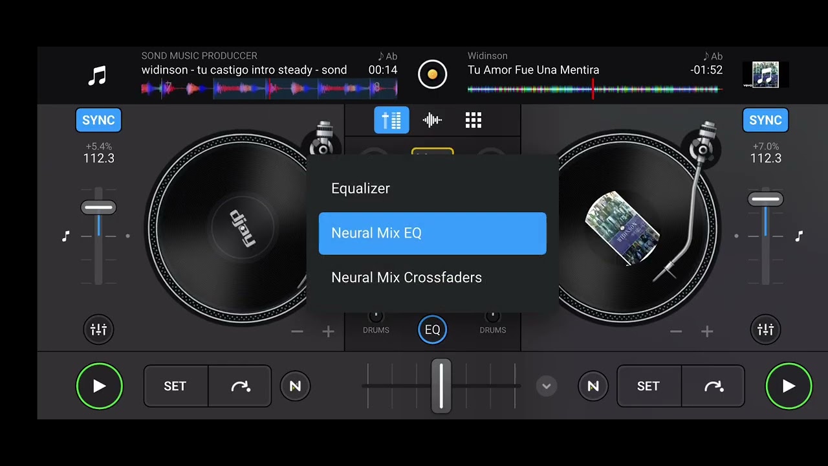Click the right track title Tu Amor Fue Una Mentira
Screen dimensions: 828x466
point(533,70)
